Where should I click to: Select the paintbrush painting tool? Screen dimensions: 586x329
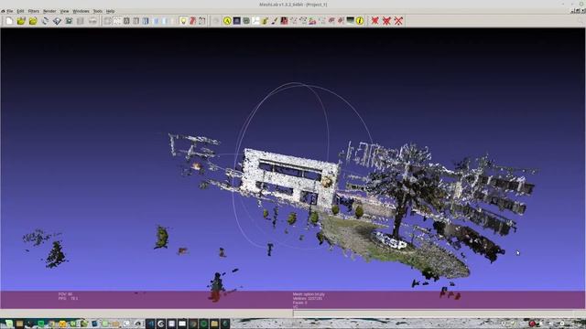(x=275, y=21)
